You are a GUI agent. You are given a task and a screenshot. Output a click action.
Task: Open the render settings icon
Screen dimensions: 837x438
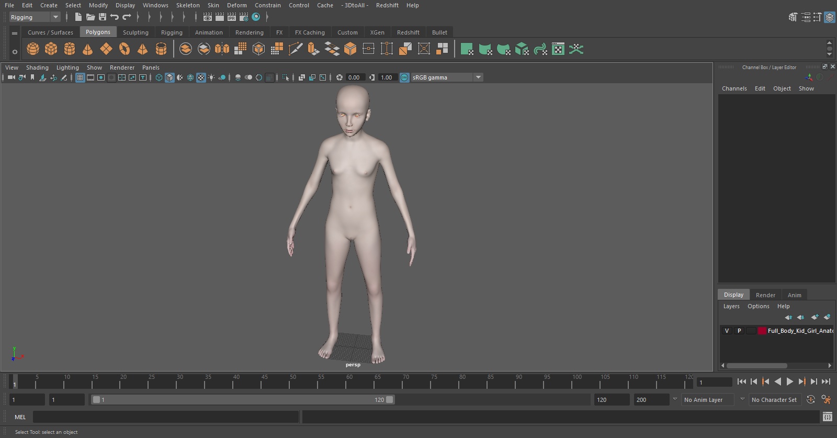click(x=244, y=17)
